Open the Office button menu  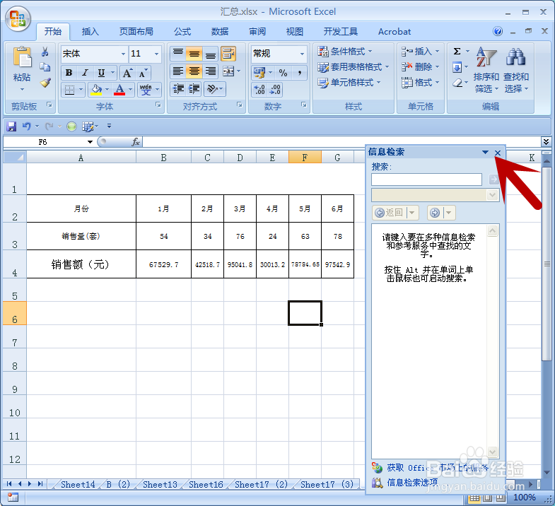point(18,19)
